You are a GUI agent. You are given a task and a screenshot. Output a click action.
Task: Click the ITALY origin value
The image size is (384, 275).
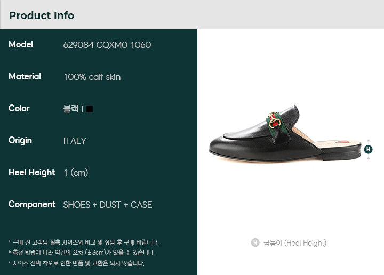(x=75, y=141)
